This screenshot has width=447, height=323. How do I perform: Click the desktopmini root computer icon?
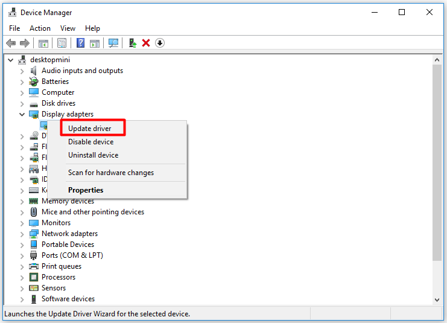(22, 60)
